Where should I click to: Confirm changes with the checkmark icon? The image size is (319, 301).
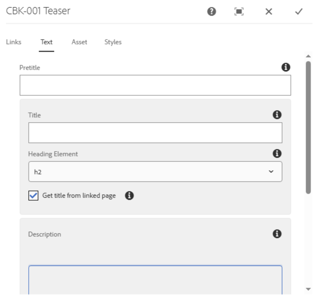click(299, 11)
